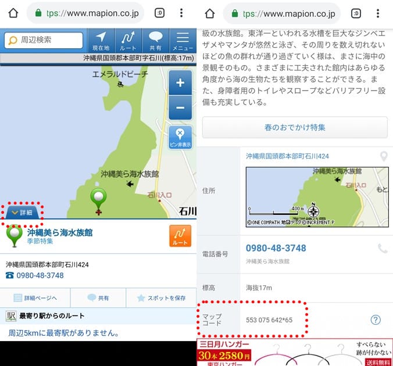
Task: Tap the 共有 share button below address
Action: [x=98, y=297]
